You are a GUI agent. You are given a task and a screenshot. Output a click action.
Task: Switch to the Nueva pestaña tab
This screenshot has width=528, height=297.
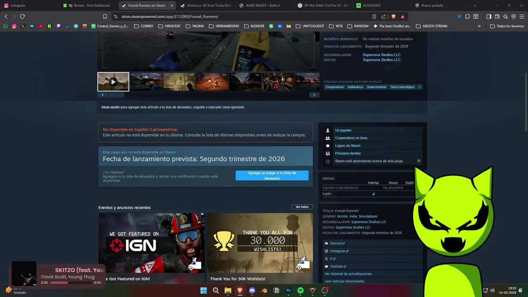pyautogui.click(x=441, y=5)
